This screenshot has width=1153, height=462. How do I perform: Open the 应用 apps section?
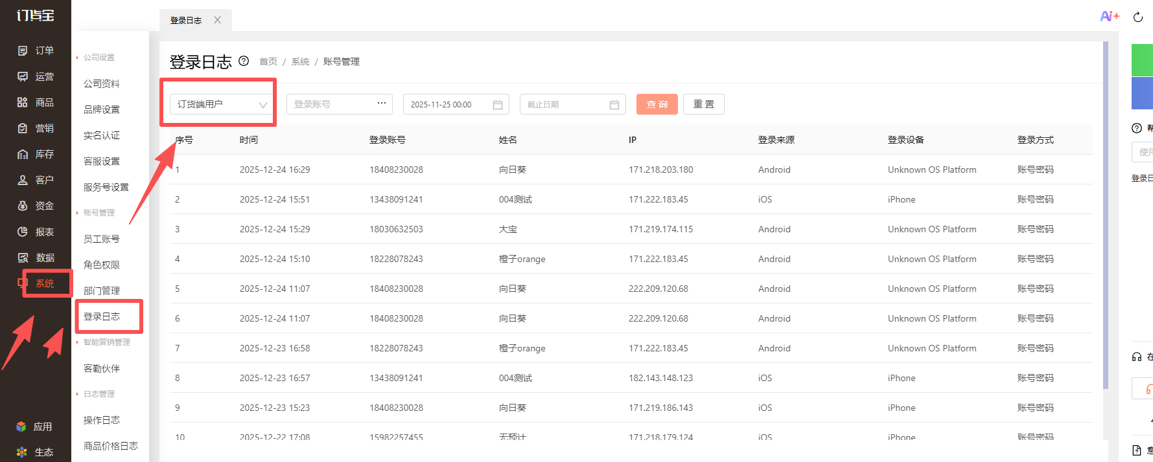34,426
